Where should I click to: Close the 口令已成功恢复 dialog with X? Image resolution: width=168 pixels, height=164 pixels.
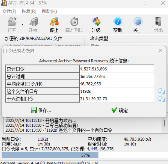coord(161,51)
